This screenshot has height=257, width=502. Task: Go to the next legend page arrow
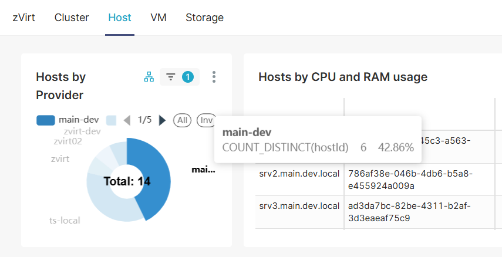coord(163,120)
